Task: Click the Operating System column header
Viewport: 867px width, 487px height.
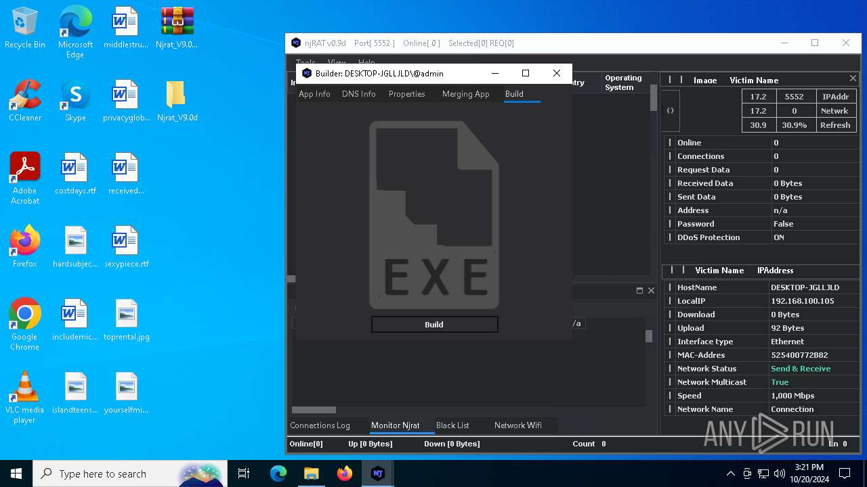Action: 623,83
